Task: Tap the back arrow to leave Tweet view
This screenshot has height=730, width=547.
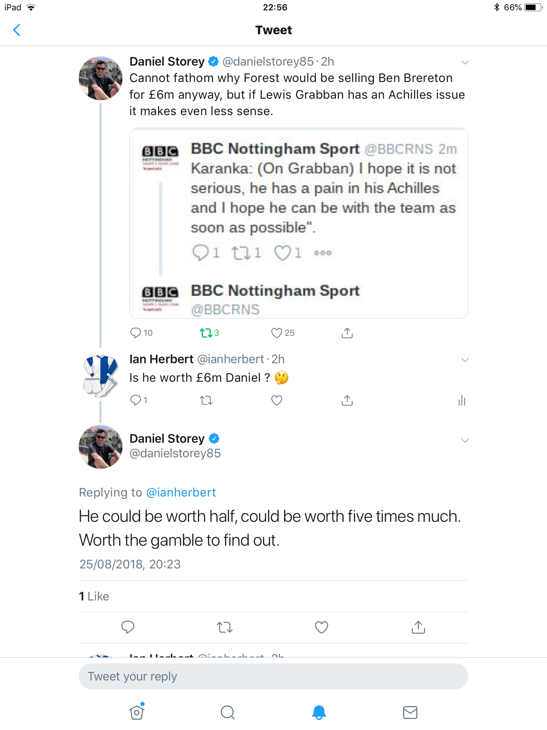Action: (x=17, y=30)
